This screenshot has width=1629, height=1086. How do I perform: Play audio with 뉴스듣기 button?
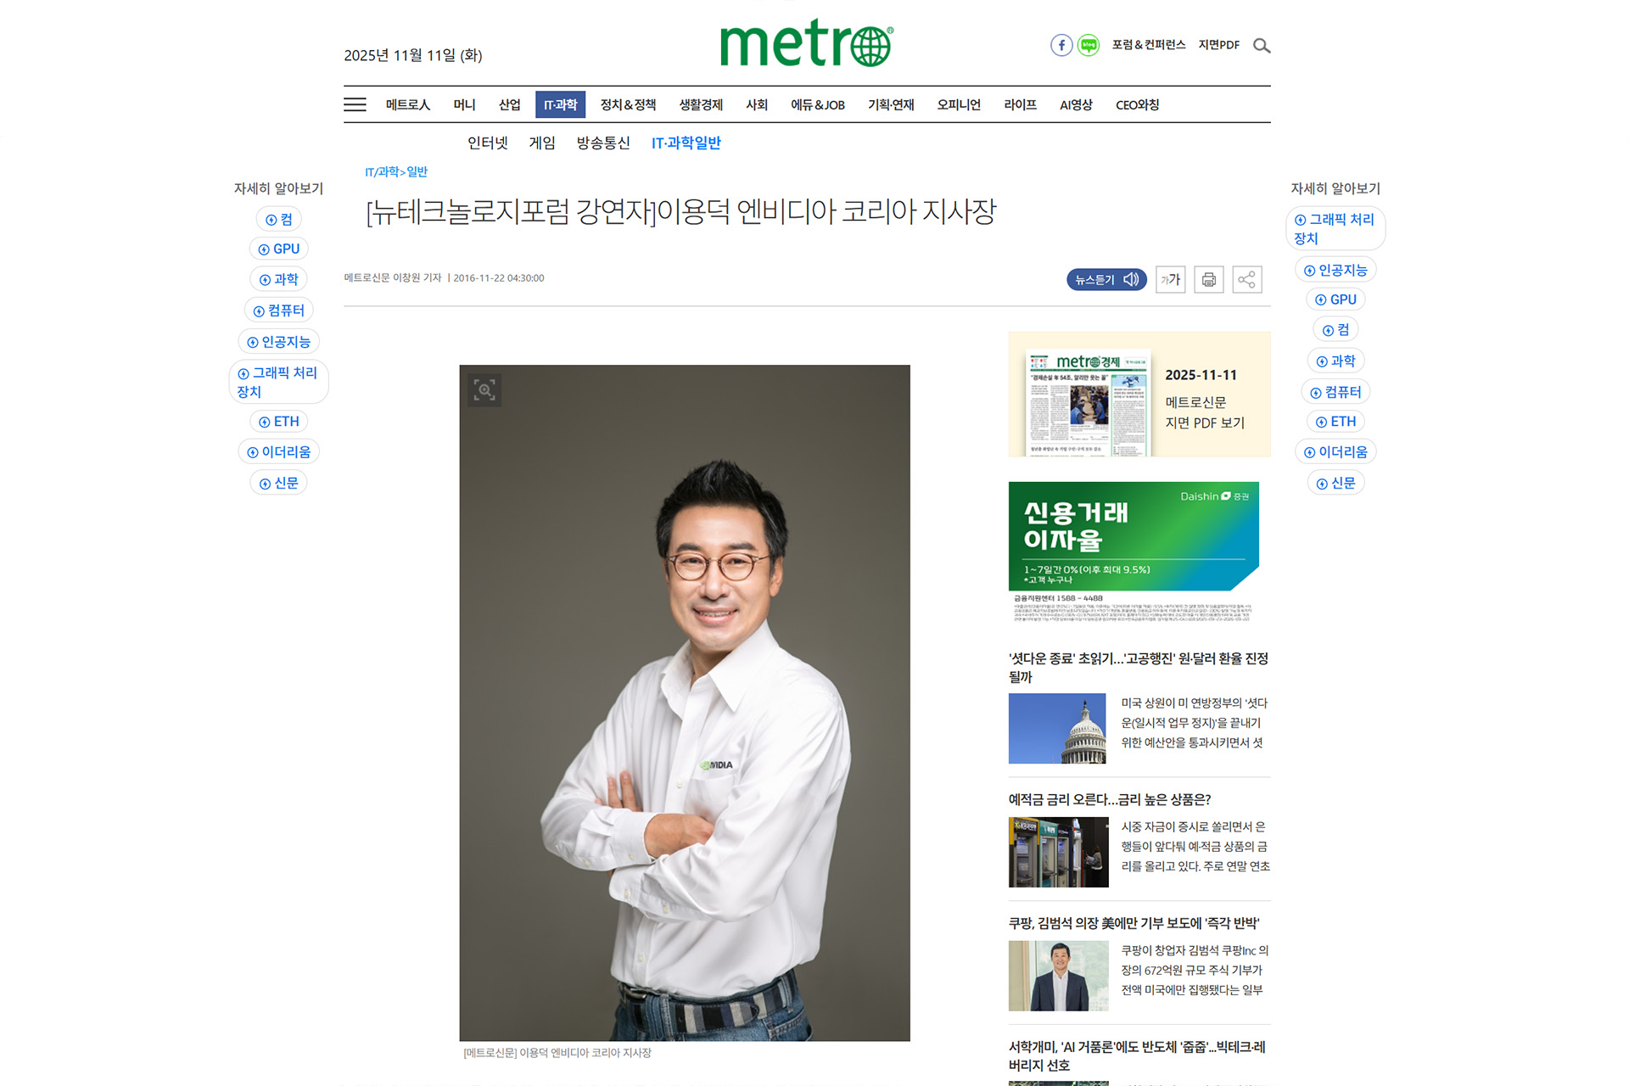point(1106,279)
